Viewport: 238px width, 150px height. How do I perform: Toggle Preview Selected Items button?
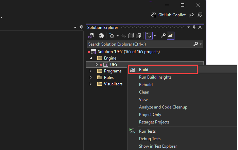pos(171,36)
